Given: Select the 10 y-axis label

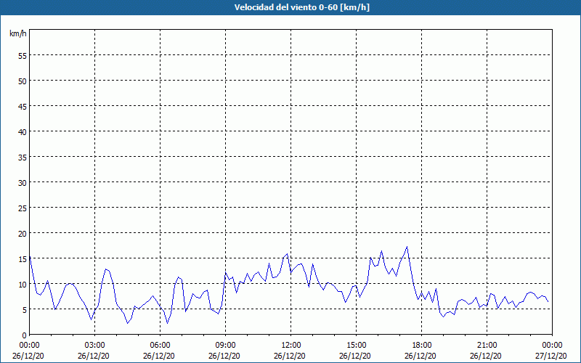Looking at the screenshot, I should (23, 285).
